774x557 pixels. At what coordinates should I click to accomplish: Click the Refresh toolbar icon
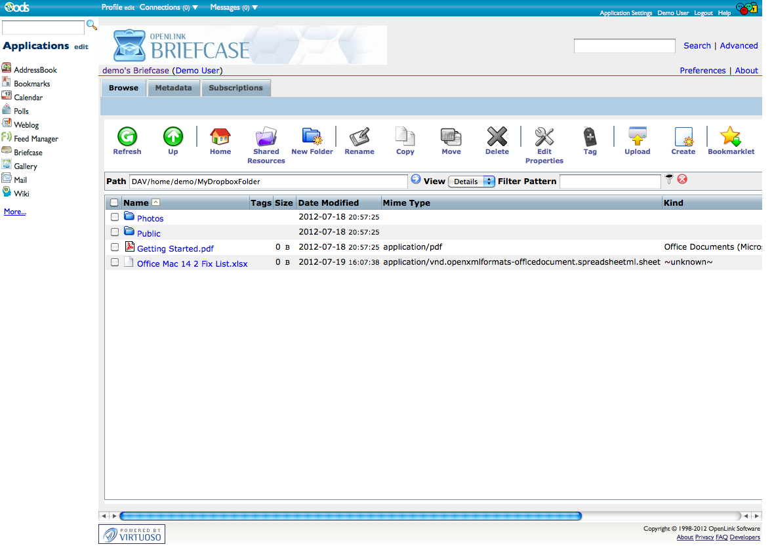point(127,137)
